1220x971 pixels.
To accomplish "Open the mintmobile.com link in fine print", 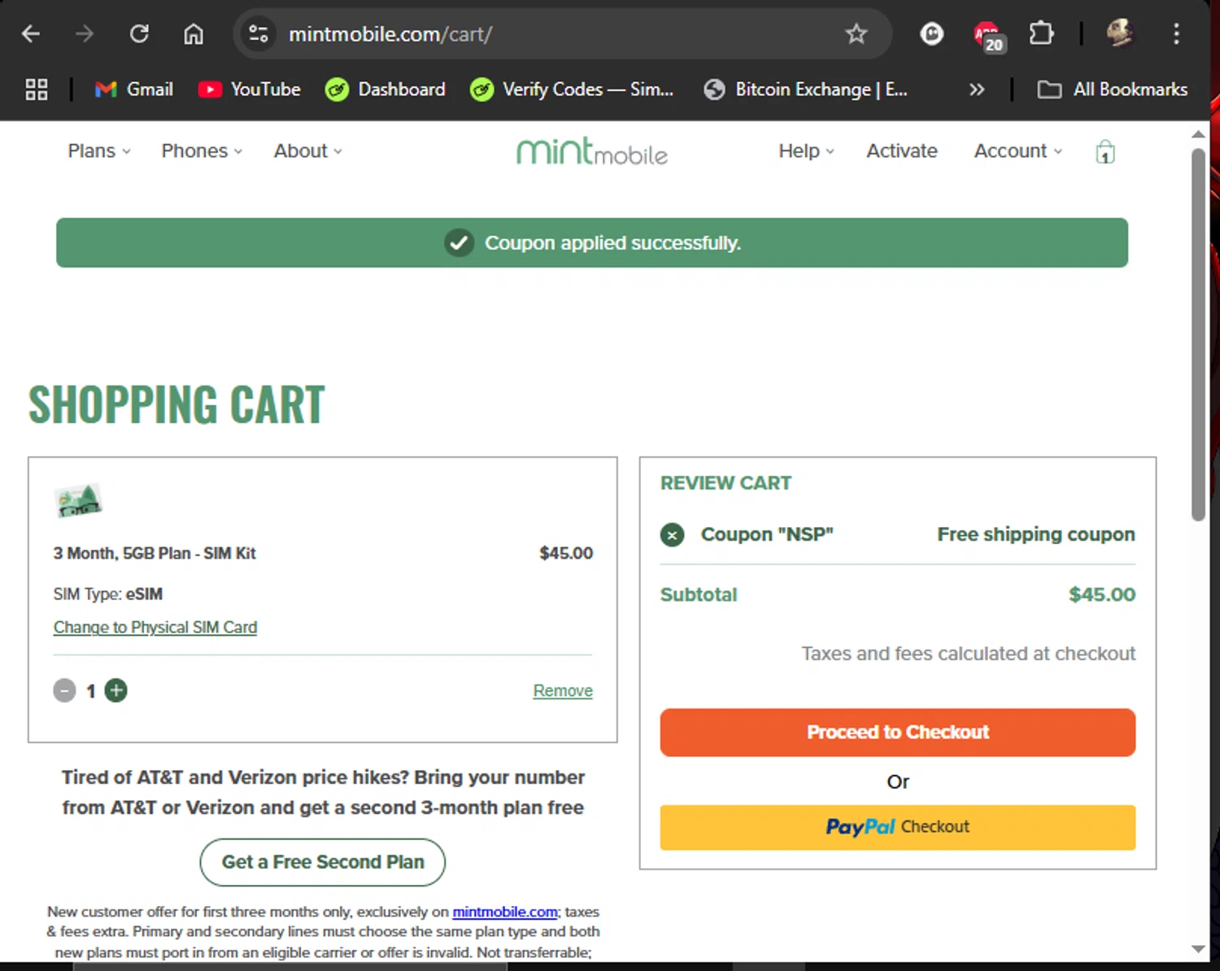I will coord(505,912).
